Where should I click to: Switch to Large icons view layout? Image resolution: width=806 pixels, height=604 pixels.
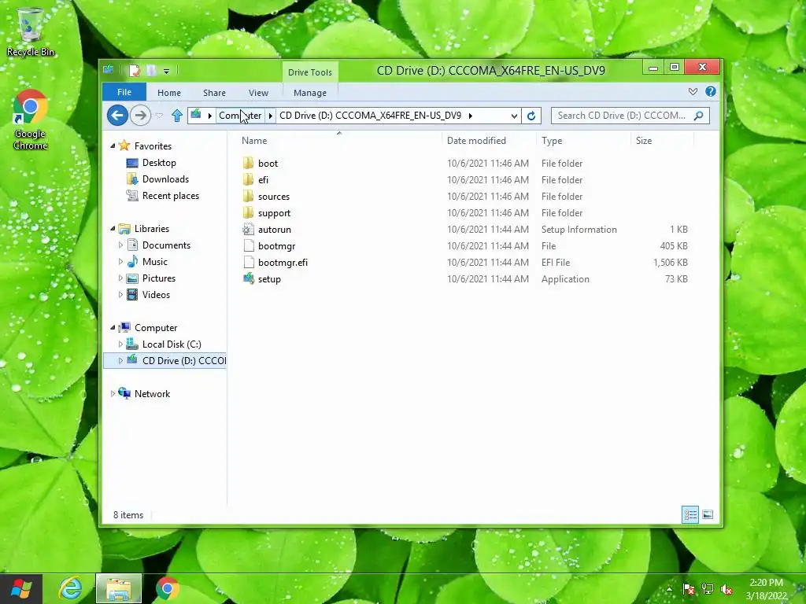tap(708, 514)
